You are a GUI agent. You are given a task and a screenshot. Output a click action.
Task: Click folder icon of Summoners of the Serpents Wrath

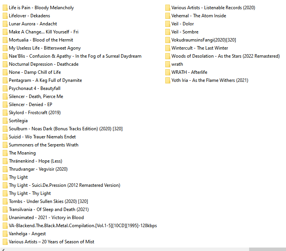5,145
